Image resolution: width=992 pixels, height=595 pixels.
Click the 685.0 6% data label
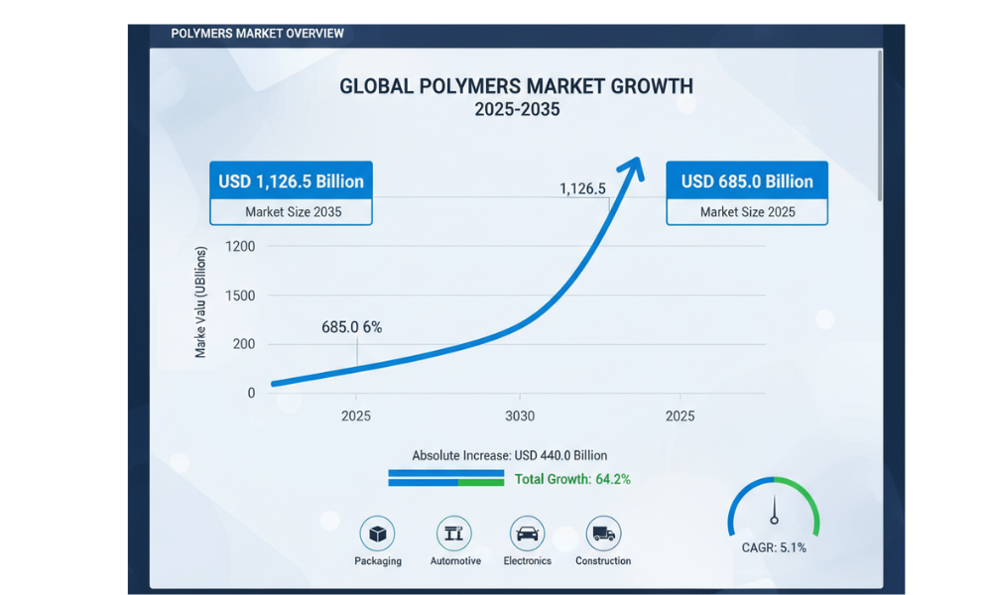pos(351,327)
